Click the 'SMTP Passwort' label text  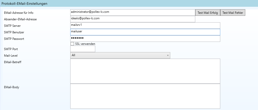tap(14, 39)
